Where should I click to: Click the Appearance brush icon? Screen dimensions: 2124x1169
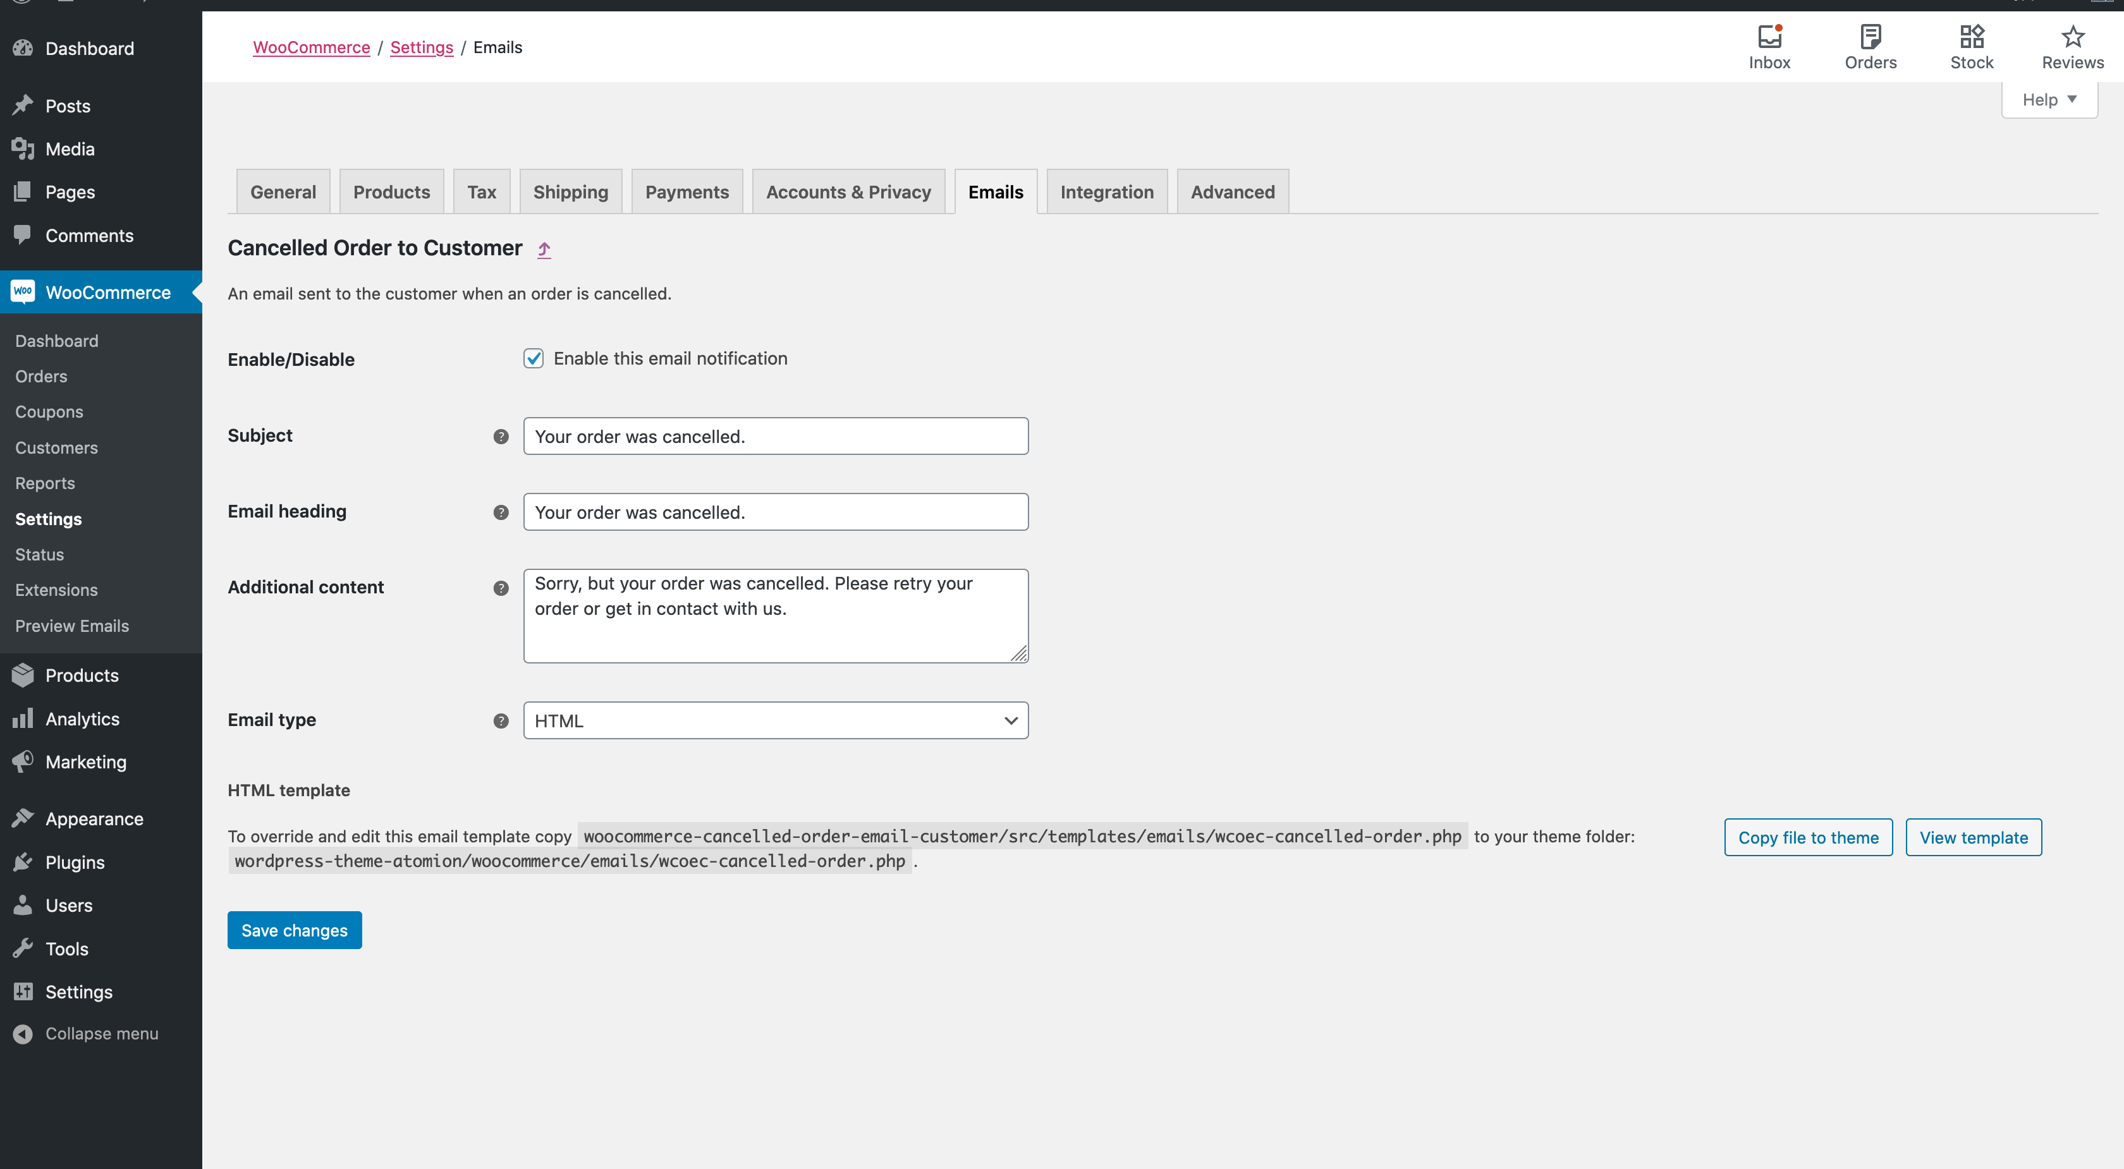23,818
